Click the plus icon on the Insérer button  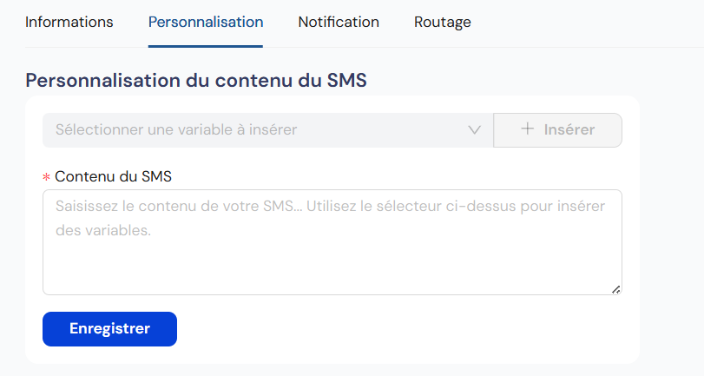pyautogui.click(x=527, y=129)
